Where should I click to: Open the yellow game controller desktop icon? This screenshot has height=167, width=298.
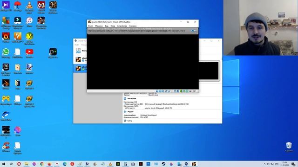[x=6, y=100]
